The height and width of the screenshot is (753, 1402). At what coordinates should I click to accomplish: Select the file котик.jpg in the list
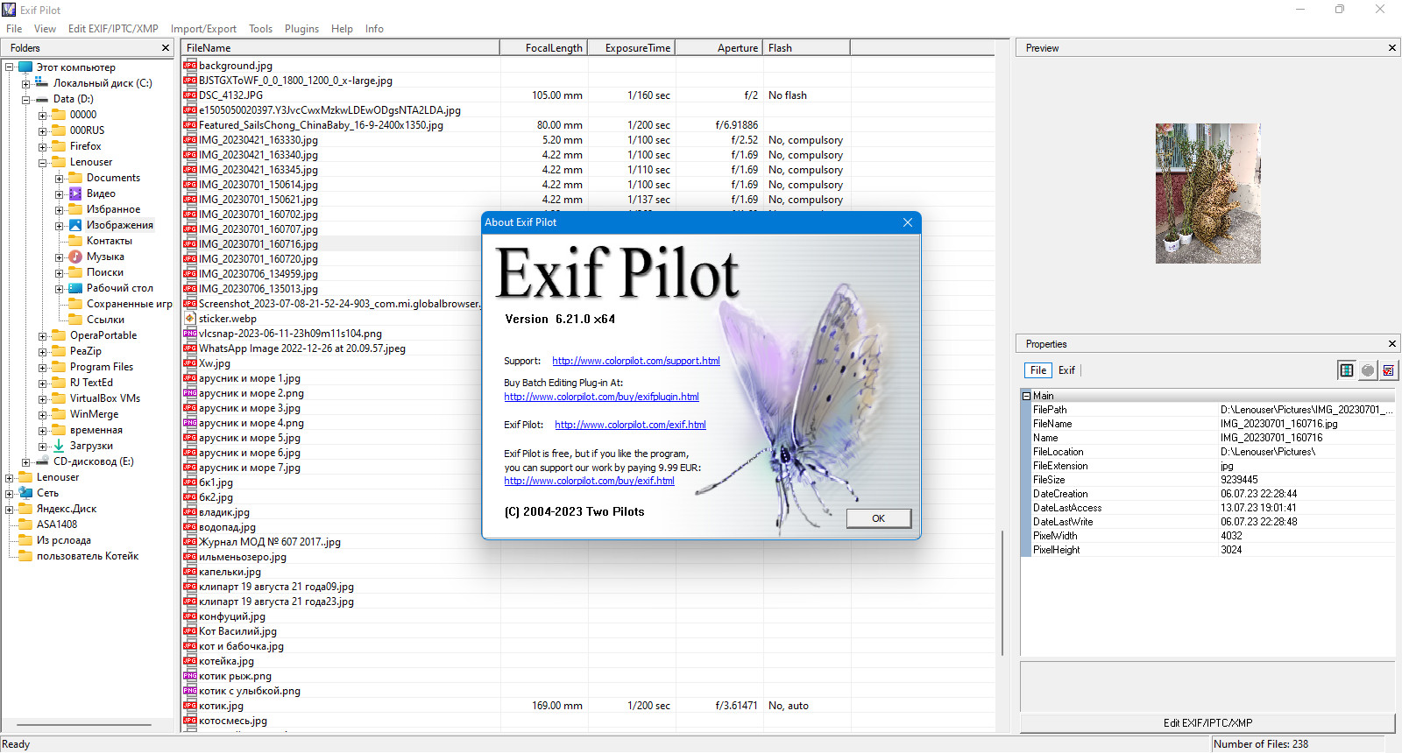click(x=221, y=706)
